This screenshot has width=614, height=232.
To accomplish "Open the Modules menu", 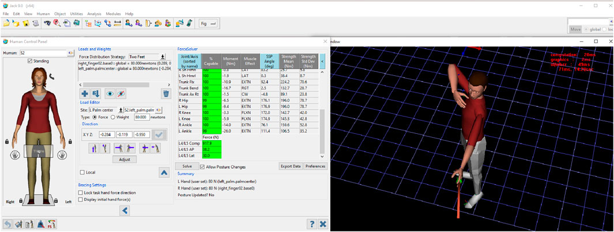I will (x=114, y=14).
